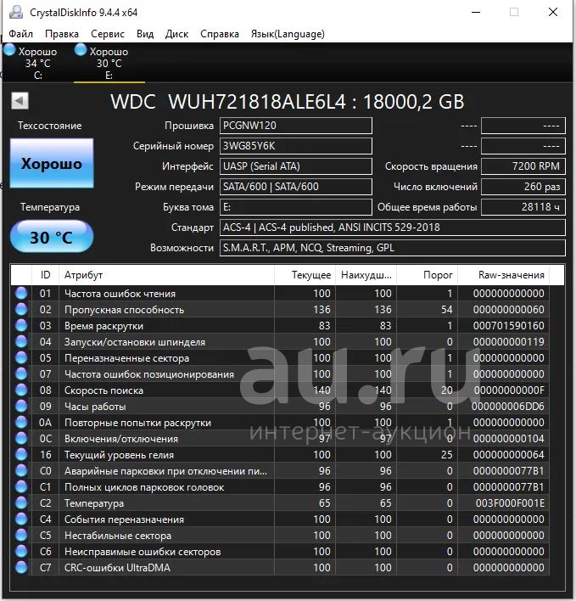Viewport: 576px width, 601px height.
Task: Open the Вид menu
Action: tap(145, 34)
